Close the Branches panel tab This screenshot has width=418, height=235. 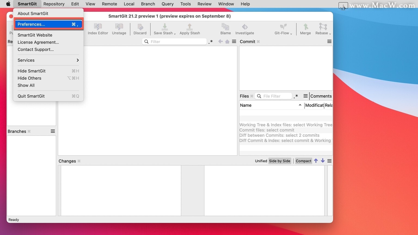click(29, 131)
